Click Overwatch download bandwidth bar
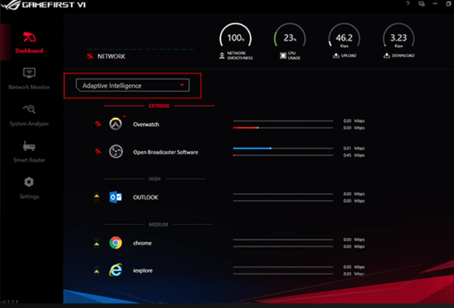The height and width of the screenshot is (308, 454). coord(283,127)
